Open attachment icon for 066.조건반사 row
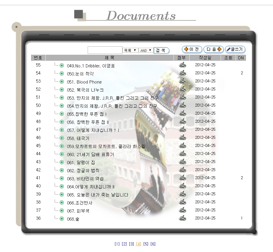273x252 pixels. click(182, 202)
